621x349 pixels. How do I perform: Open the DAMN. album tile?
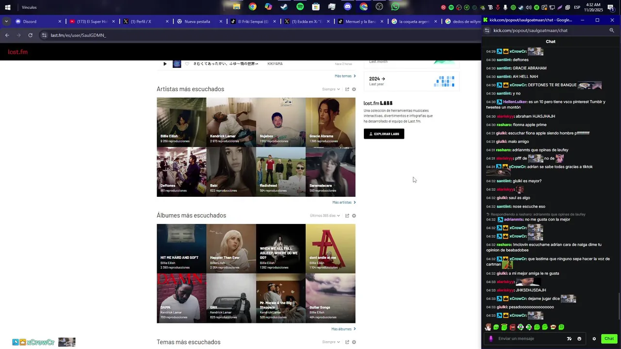[181, 298]
